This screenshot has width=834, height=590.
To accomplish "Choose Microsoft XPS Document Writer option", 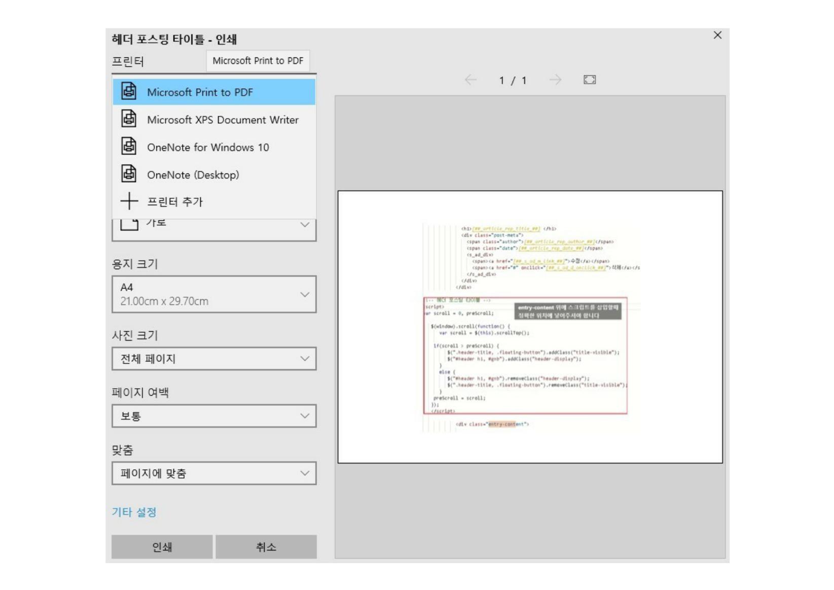I will coord(214,119).
